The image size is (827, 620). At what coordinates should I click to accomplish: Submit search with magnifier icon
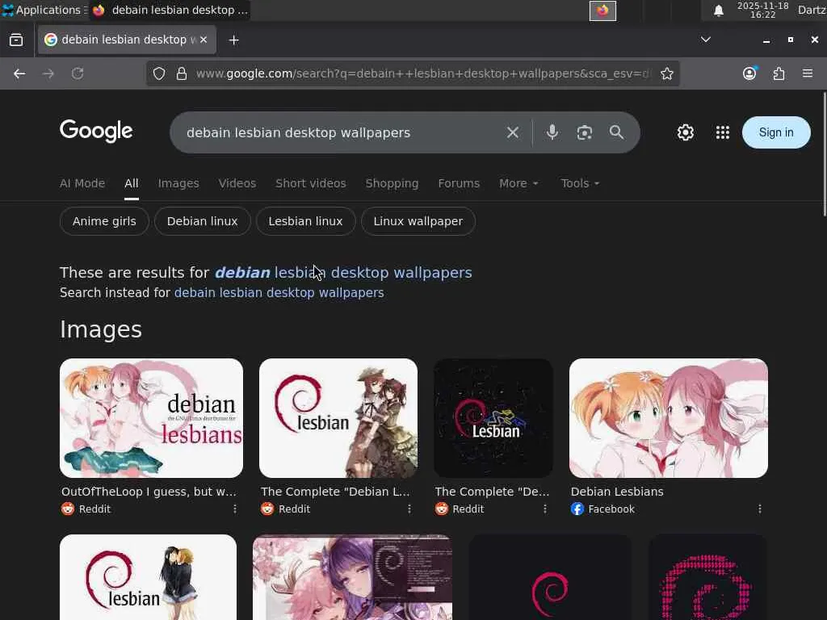(x=616, y=132)
